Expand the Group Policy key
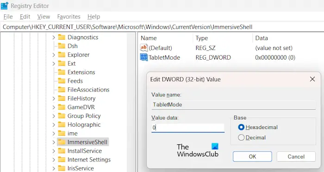324x172 pixels. 54,116
